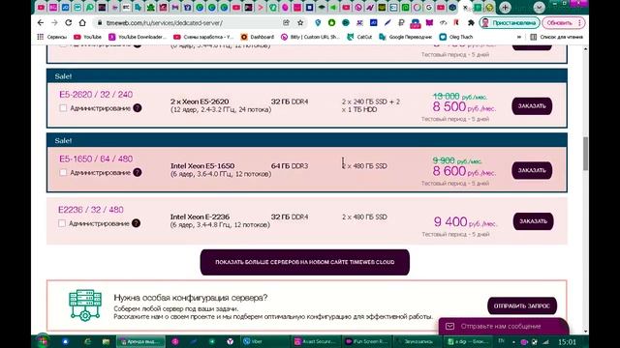Viewport: 620px width, 348px height.
Task: Open the YouTube bookmark
Action: point(88,37)
